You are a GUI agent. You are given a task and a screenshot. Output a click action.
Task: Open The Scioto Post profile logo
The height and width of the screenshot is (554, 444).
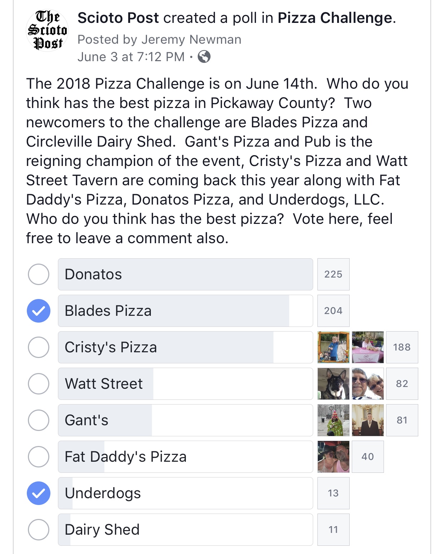(48, 30)
